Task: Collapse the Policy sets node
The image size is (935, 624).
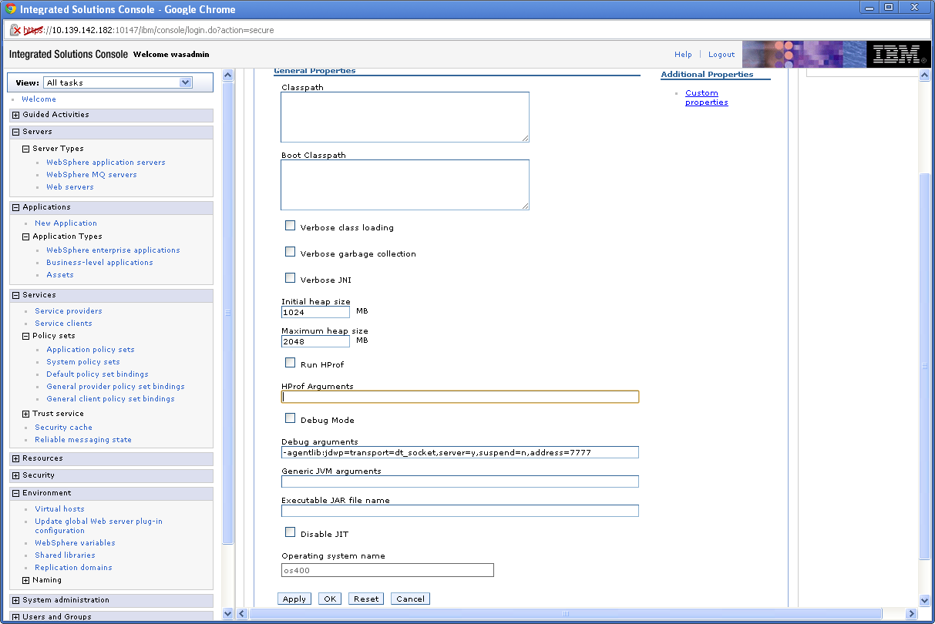Action: (25, 336)
